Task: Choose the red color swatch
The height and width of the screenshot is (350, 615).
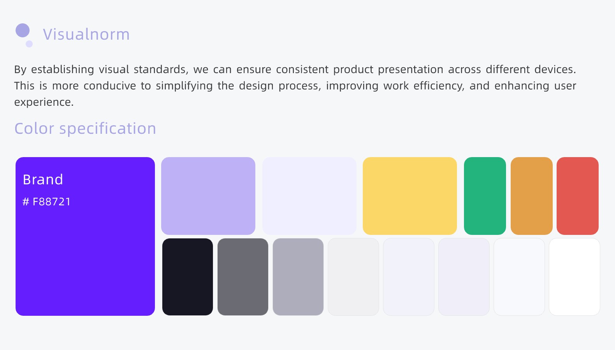Action: (x=578, y=196)
